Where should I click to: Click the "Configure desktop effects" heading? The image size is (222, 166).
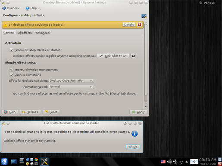tap(24, 15)
